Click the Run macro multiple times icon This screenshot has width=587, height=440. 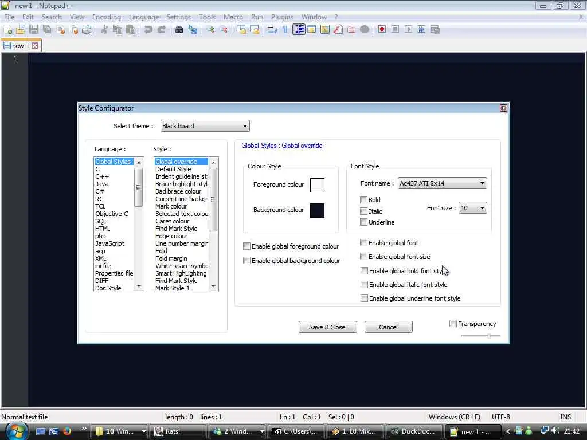click(x=421, y=29)
